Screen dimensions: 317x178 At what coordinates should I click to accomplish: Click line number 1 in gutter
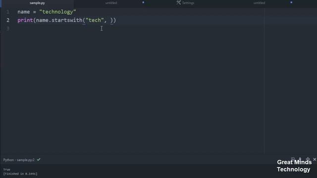[x=8, y=12]
